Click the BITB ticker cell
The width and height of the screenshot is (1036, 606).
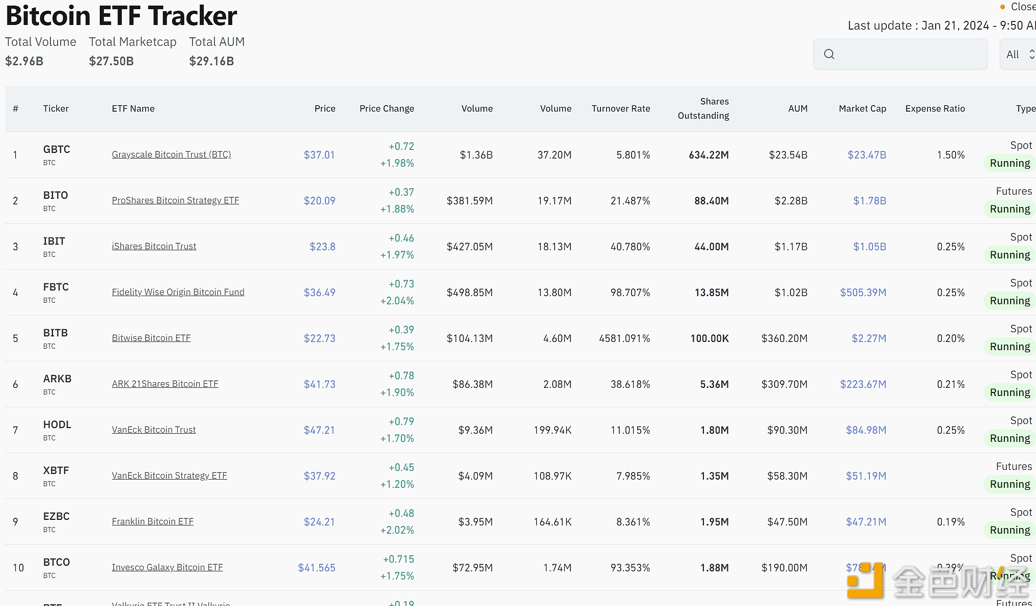56,338
